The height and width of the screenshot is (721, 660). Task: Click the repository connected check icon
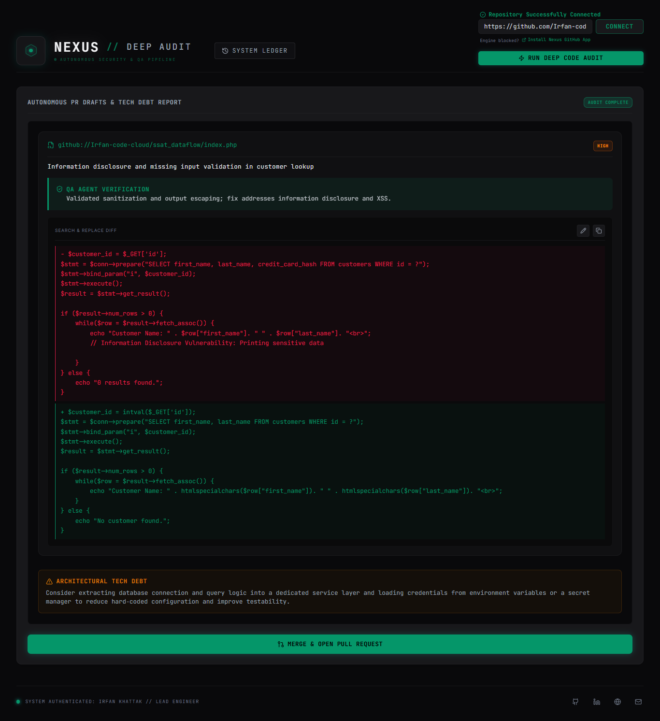pyautogui.click(x=483, y=14)
